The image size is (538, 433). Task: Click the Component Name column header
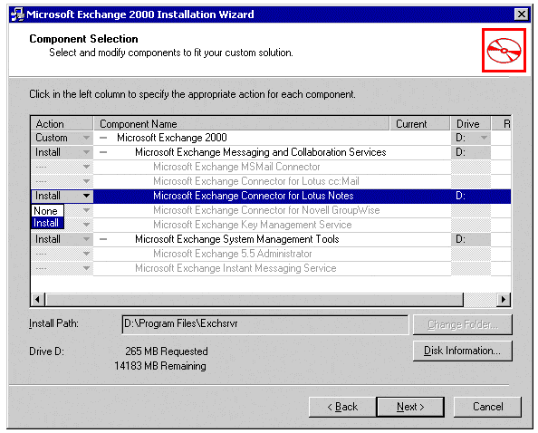[x=241, y=123]
